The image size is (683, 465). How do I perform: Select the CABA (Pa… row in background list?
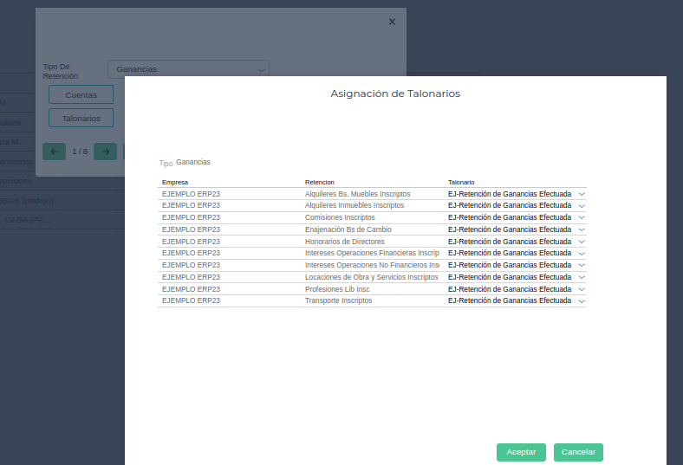click(x=26, y=220)
